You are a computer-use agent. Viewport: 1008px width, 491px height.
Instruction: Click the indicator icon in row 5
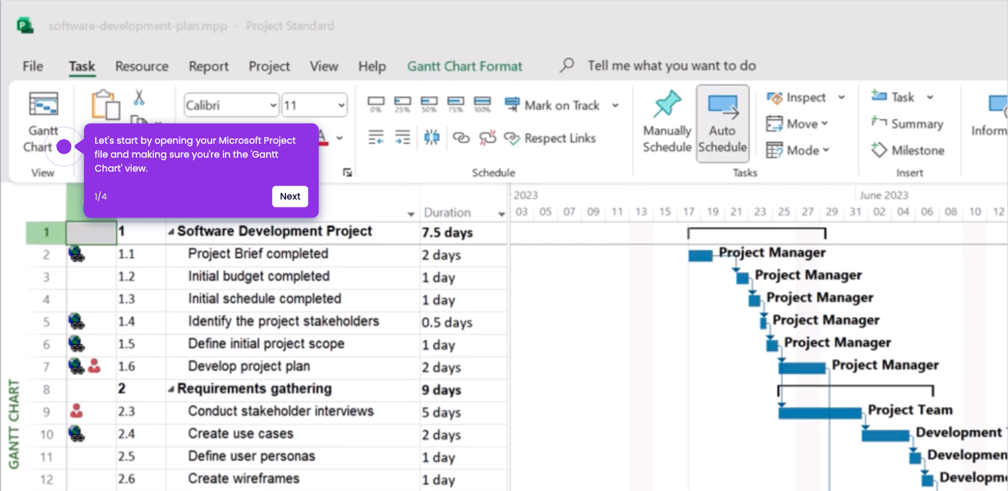77,322
